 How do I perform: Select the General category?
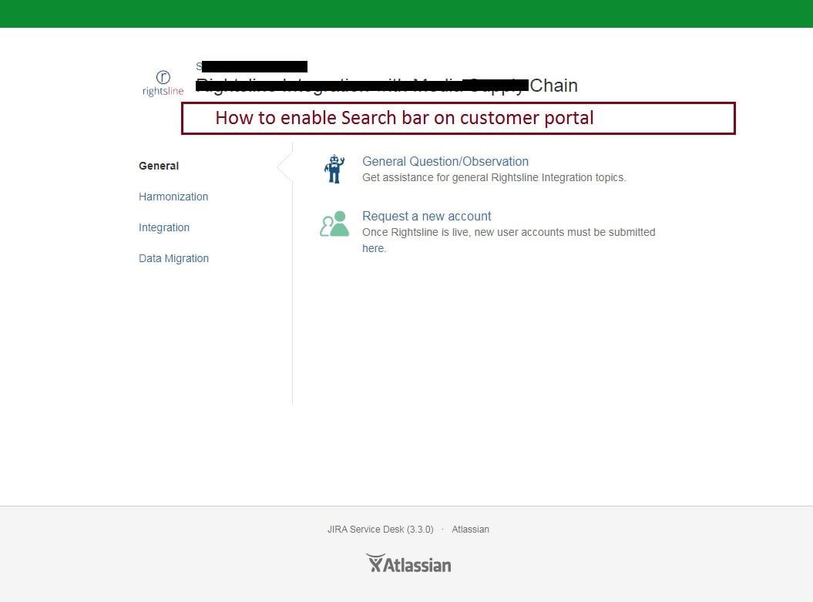(159, 166)
